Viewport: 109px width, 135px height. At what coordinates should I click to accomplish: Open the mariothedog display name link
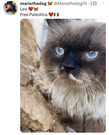click(33, 4)
